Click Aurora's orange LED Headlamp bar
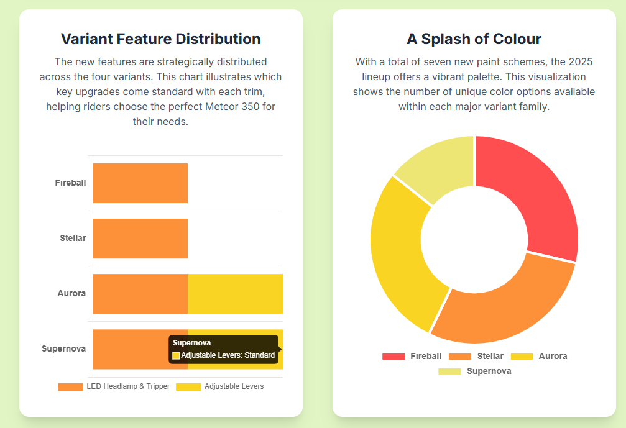626x428 pixels. pyautogui.click(x=140, y=294)
